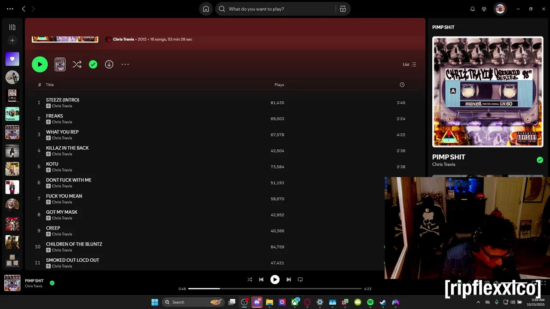This screenshot has height=309, width=550.
Task: Click the large cassette album art in right panel
Action: [x=488, y=92]
